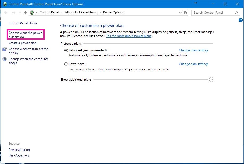This screenshot has width=244, height=164.
Task: Change plan settings for Balanced plan
Action: tap(193, 50)
